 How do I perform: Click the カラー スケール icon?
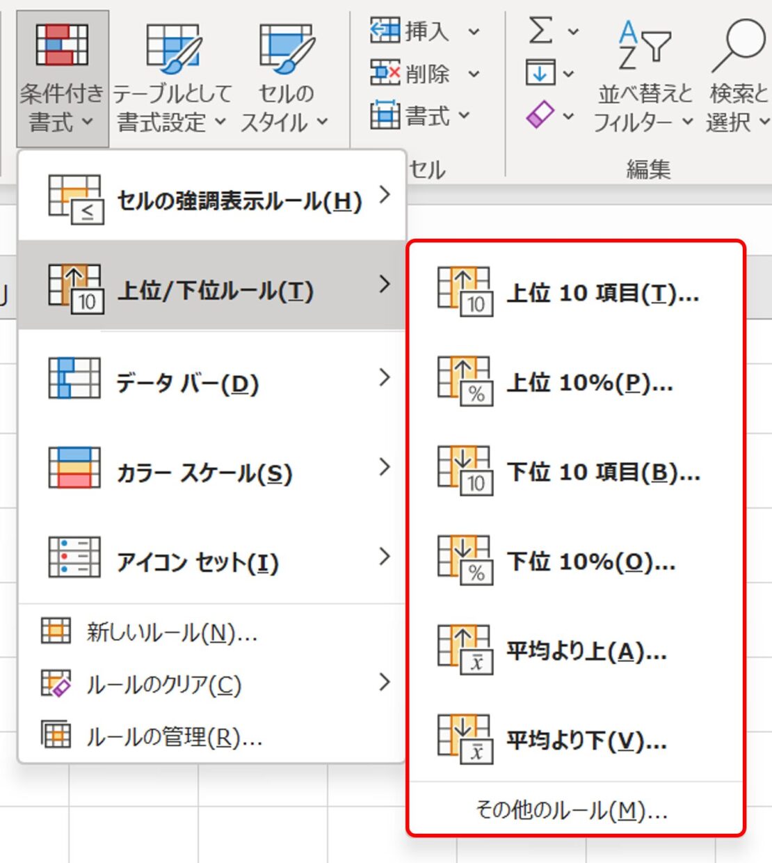pyautogui.click(x=74, y=467)
